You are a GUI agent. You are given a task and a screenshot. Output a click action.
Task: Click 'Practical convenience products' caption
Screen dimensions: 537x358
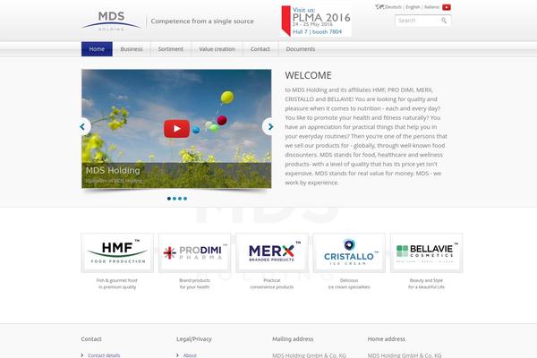[272, 284]
